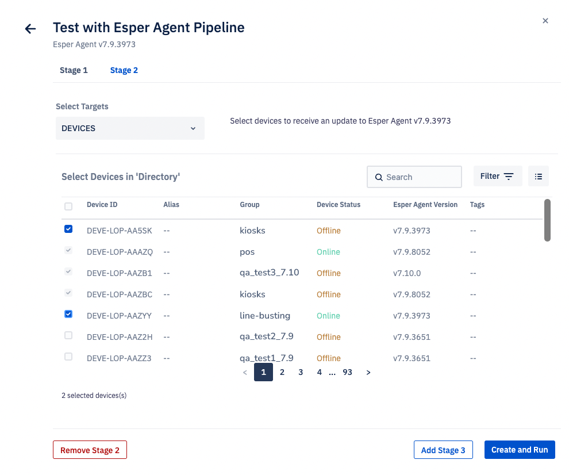Uncheck device DEVE-LOP-AA5SK checkbox
Screen dimensions: 569x475
click(x=68, y=229)
